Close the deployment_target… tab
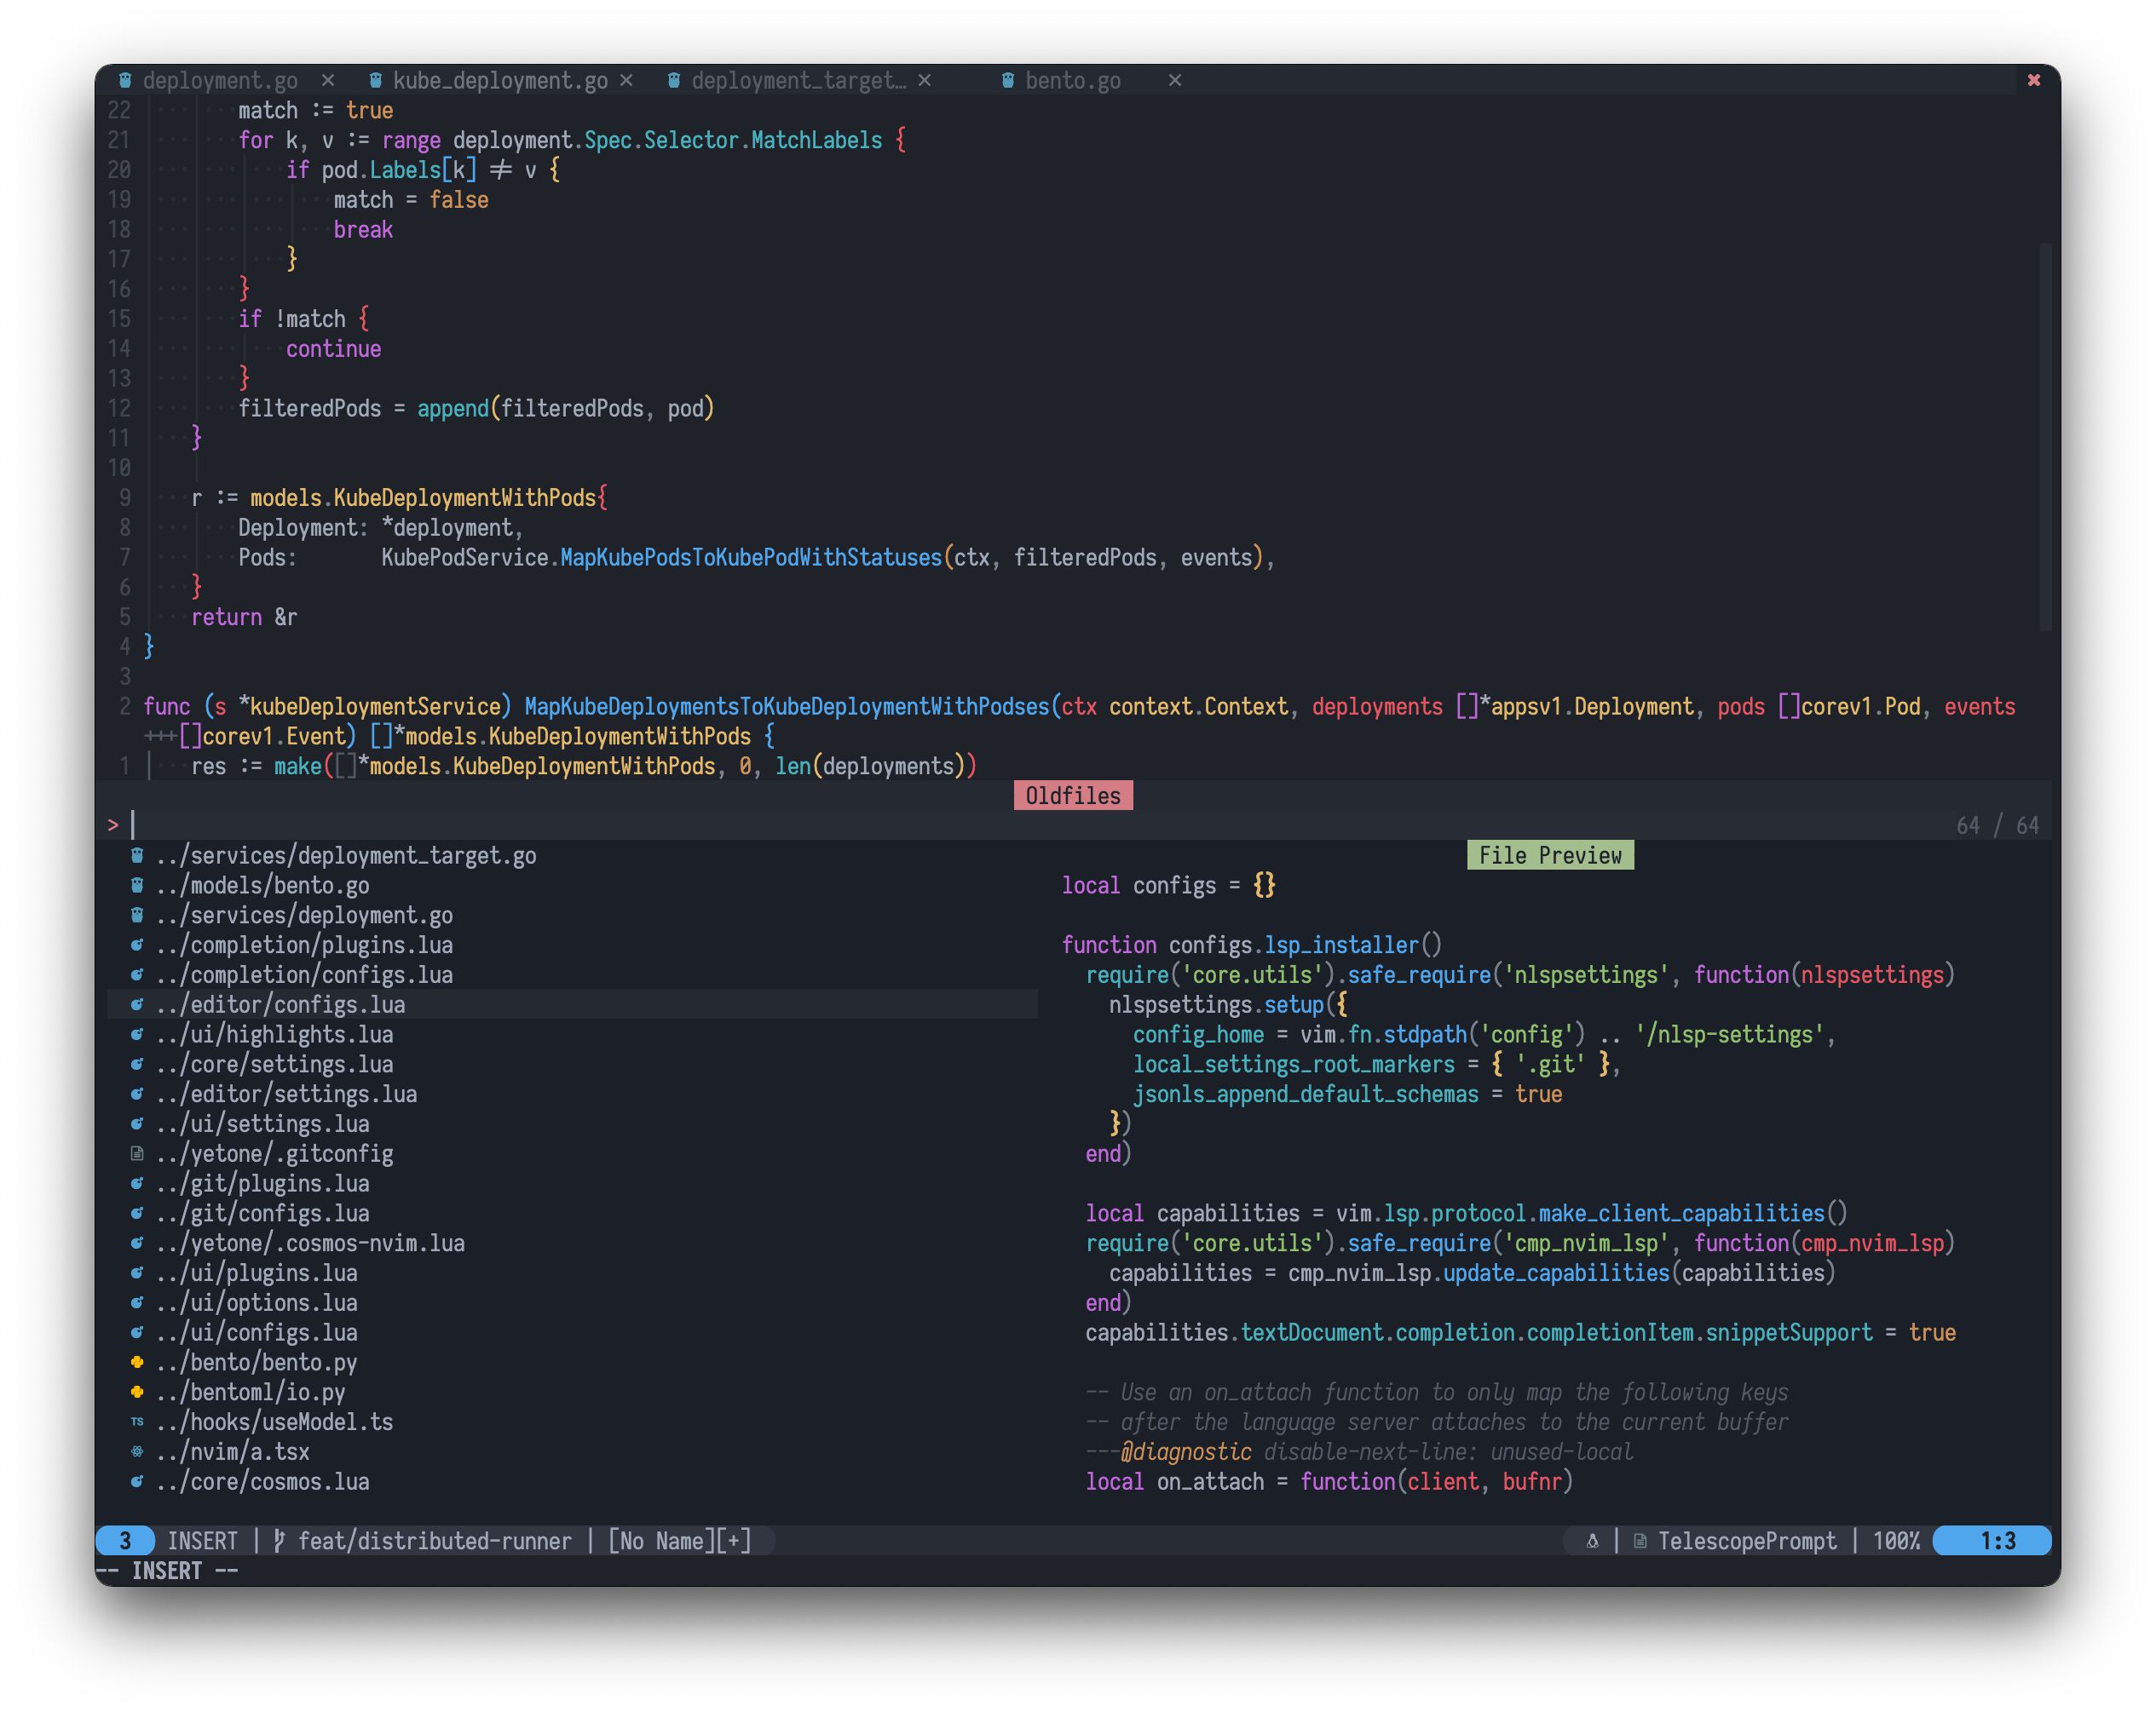This screenshot has width=2156, height=1712. tap(925, 80)
